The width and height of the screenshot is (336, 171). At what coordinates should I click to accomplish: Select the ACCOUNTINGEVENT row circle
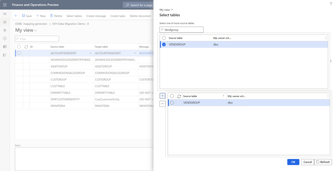(19, 53)
